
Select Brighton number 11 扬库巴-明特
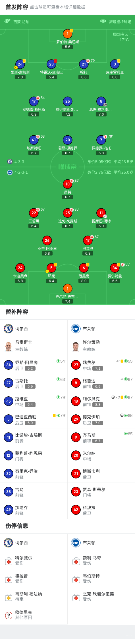pos(101,213)
